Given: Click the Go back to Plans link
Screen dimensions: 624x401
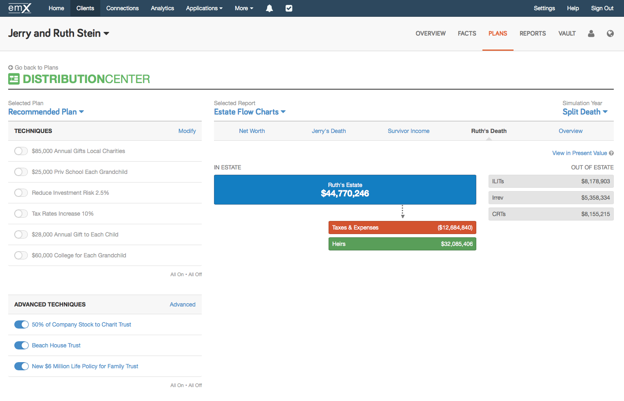Looking at the screenshot, I should click(33, 68).
